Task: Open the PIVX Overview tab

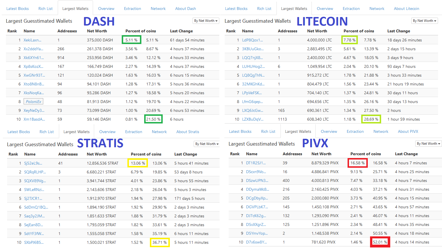Action: point(329,131)
